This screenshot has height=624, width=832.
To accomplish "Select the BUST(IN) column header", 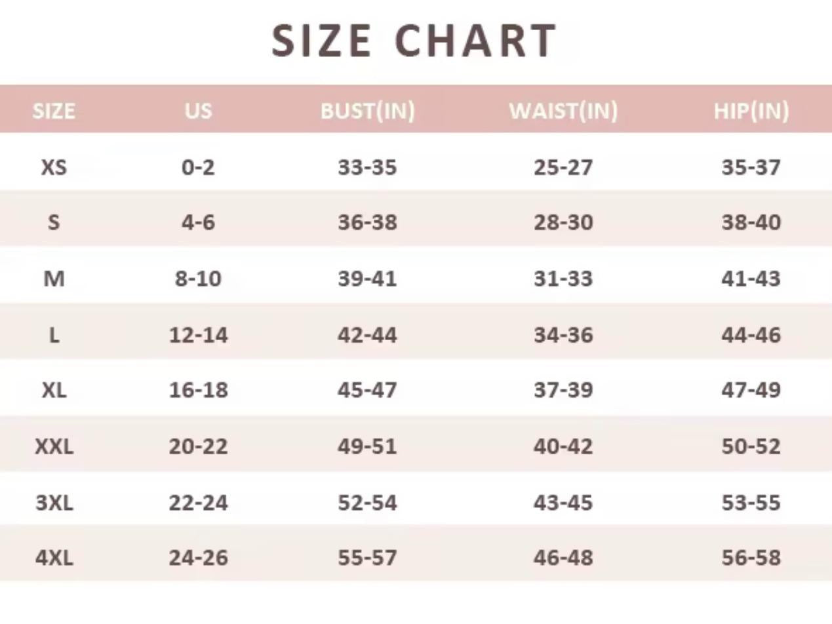I will 367,111.
